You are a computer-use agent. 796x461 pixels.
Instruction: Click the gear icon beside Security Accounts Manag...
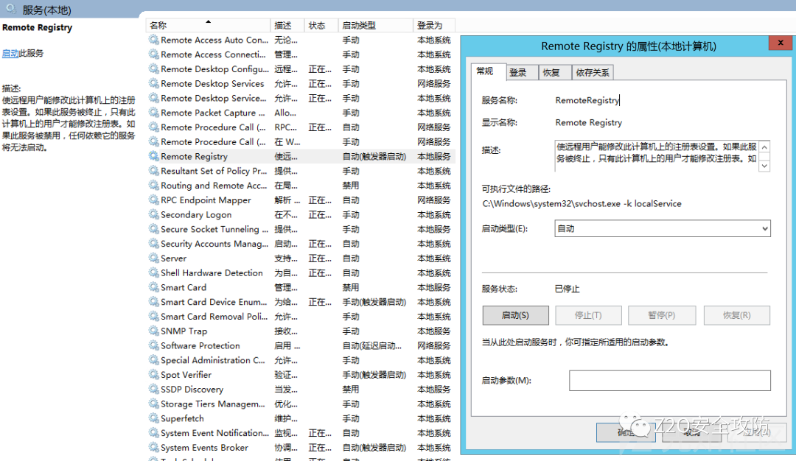[153, 244]
